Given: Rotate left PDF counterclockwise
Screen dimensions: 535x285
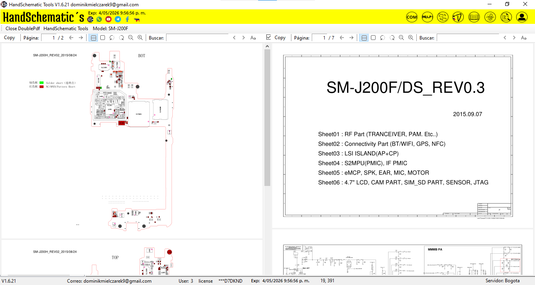Looking at the screenshot, I should 112,38.
